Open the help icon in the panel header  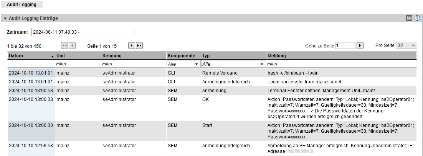click(x=417, y=18)
